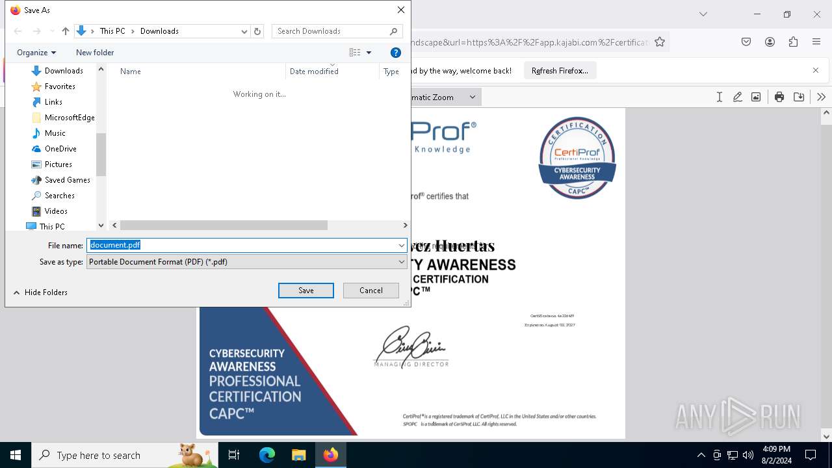Open the Save to Pocket icon in Firefox
The image size is (832, 468).
click(746, 42)
